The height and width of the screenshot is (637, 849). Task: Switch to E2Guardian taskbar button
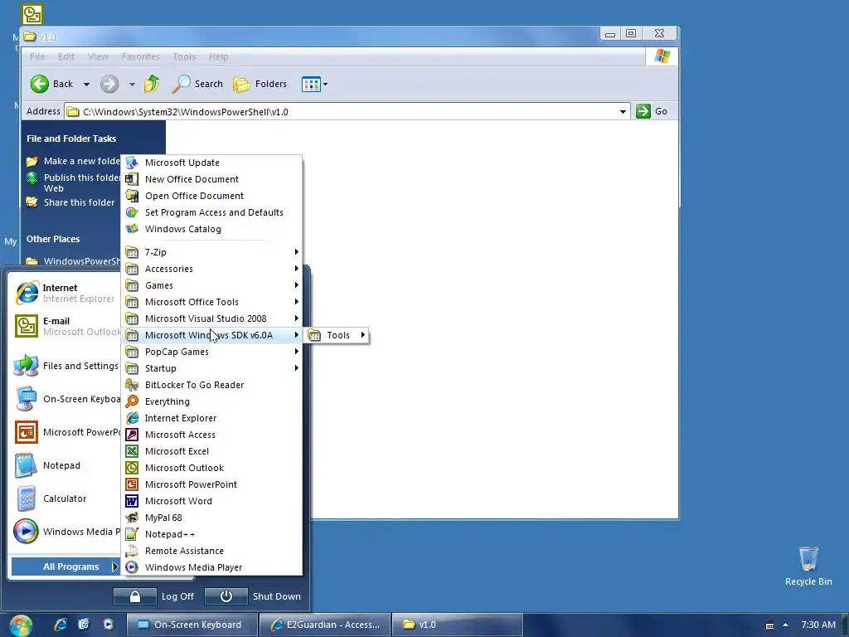[325, 625]
